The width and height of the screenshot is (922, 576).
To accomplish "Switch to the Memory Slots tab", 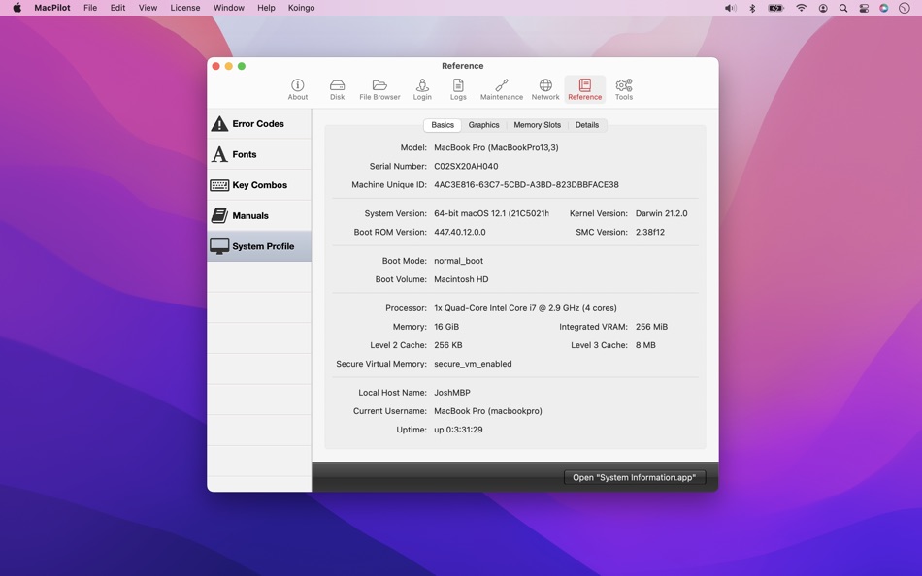I will click(537, 125).
